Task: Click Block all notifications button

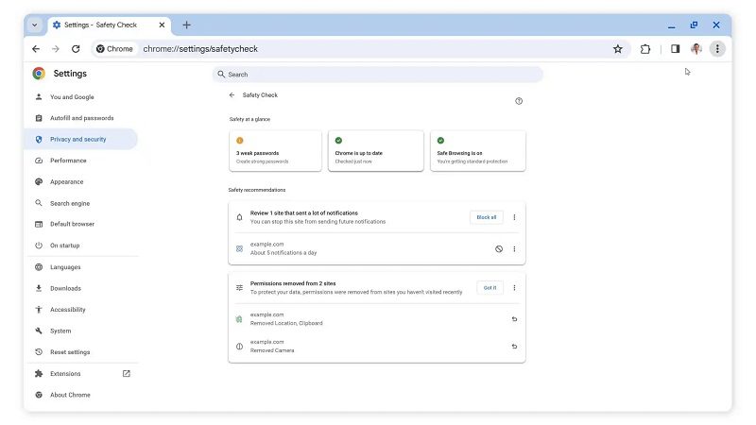Action: (486, 217)
